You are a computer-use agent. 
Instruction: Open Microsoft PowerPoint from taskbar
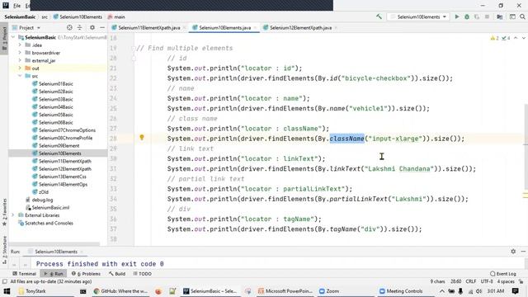(285, 291)
